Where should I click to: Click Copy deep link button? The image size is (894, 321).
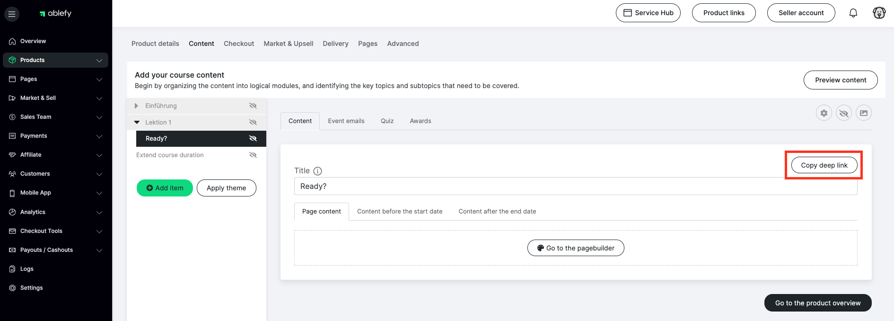click(x=824, y=165)
